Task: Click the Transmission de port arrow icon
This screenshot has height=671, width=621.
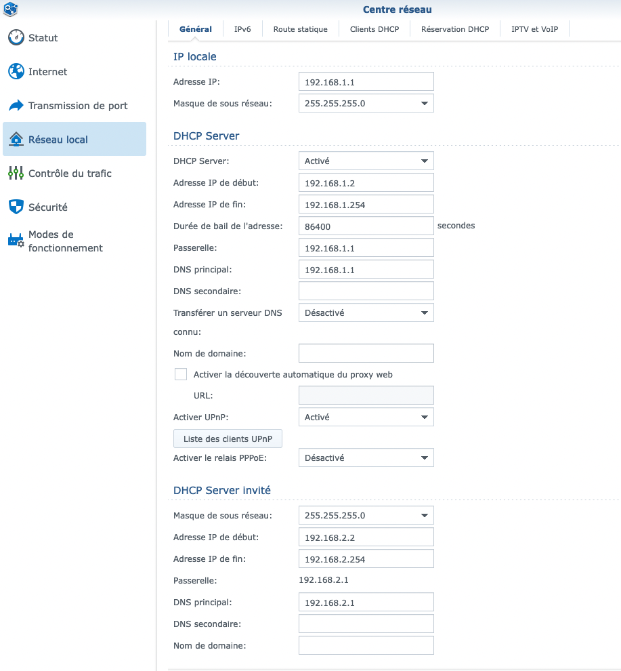Action: 16,106
